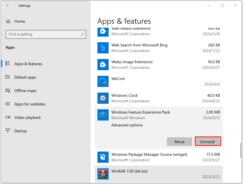243x184 pixels.
Task: Select Web Search from Microsoft Bing entry
Action: [159, 48]
